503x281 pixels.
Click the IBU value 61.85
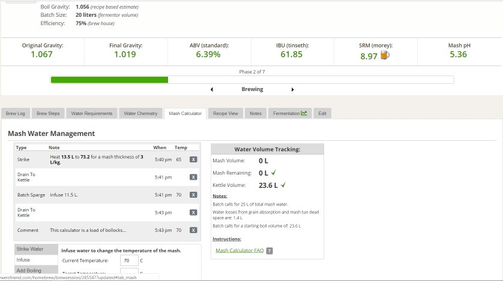click(x=291, y=55)
